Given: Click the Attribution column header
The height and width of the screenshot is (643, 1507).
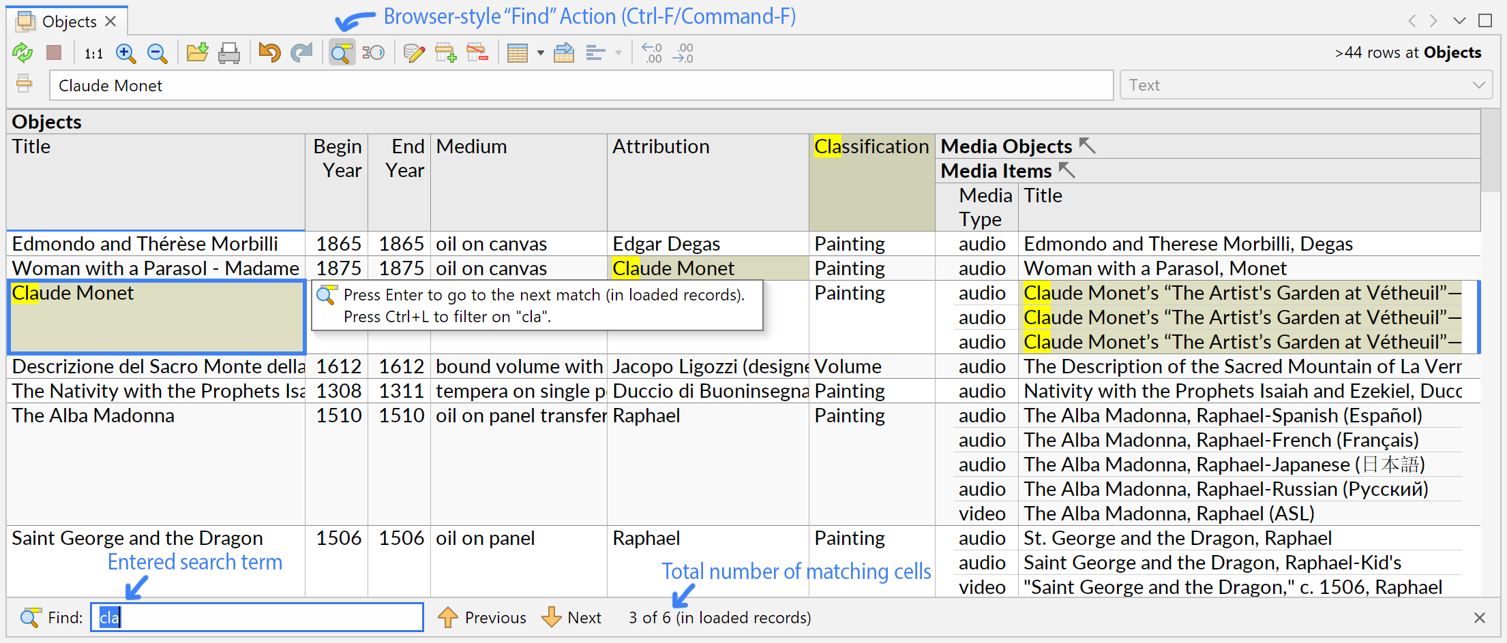Looking at the screenshot, I should (x=708, y=182).
